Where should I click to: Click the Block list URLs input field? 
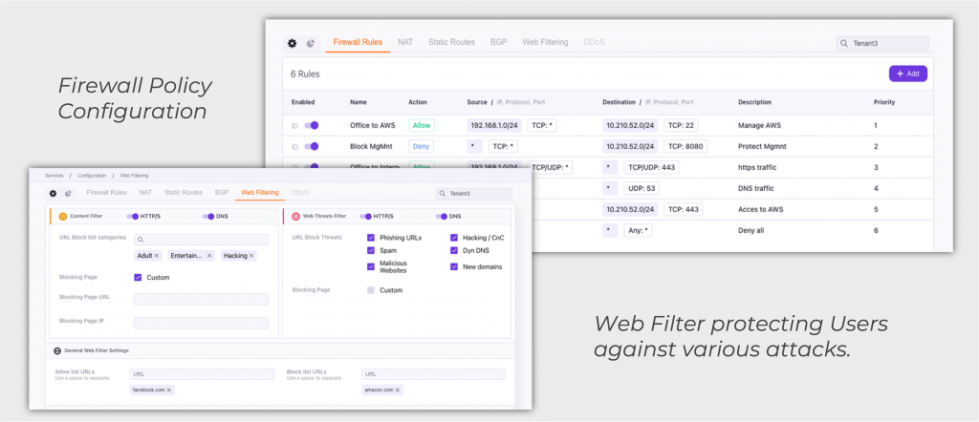[433, 374]
